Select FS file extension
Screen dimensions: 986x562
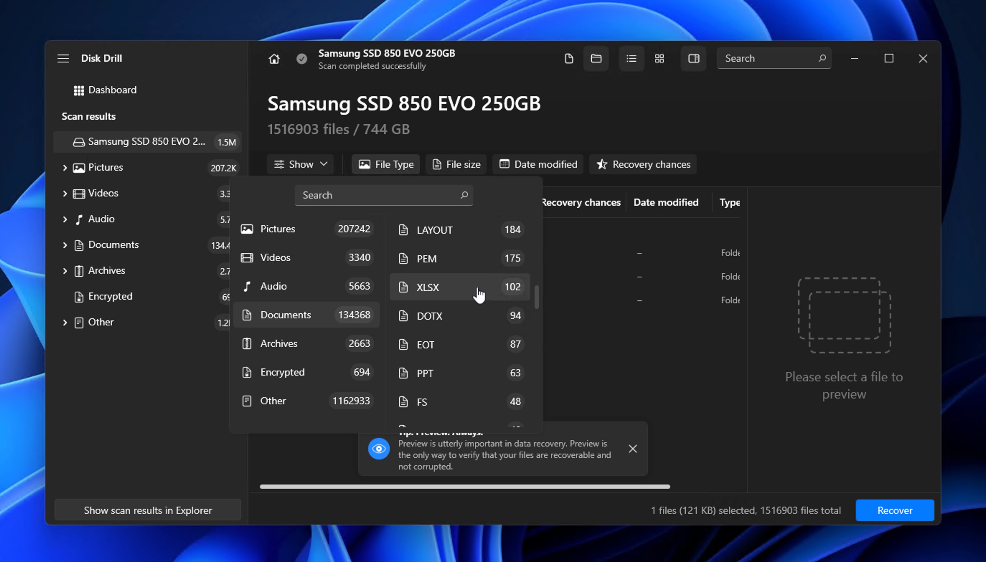click(x=460, y=401)
